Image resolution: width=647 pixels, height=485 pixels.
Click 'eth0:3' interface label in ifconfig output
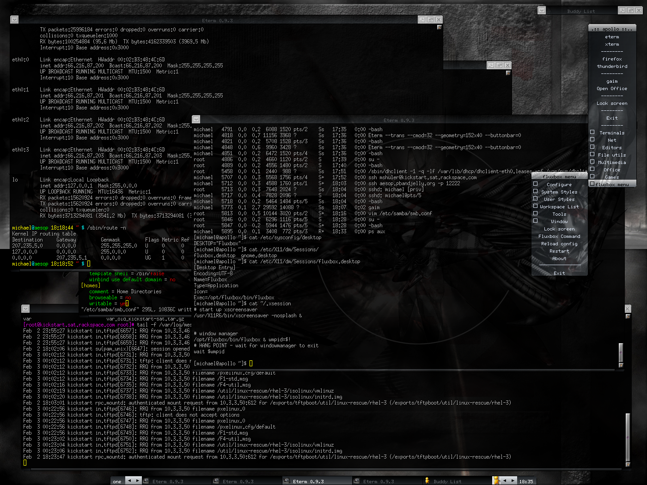[20, 150]
